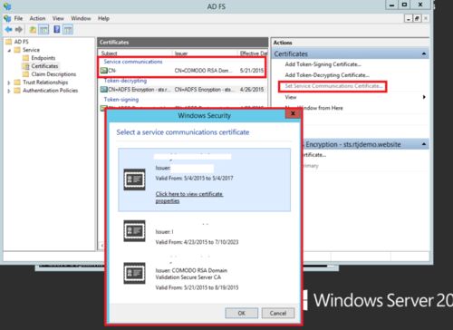Click Add Token-Decrypting Certificate action
453x330 pixels.
coord(327,75)
